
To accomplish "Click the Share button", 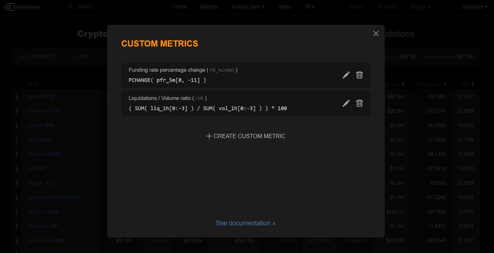I will [387, 7].
